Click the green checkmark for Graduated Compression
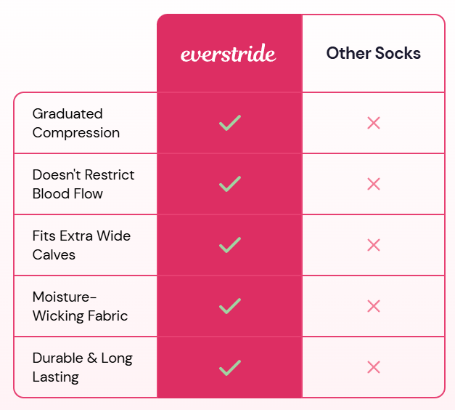 tap(230, 123)
